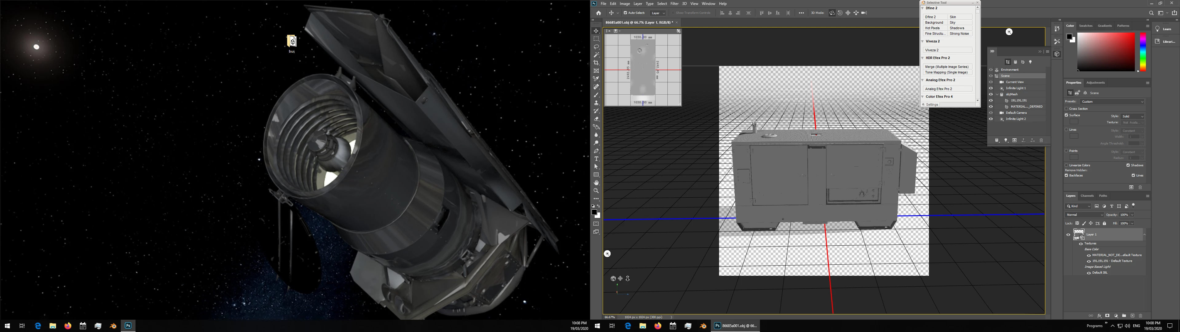
Task: Hide Infinite Light 1 in 3D panel
Action: click(991, 88)
